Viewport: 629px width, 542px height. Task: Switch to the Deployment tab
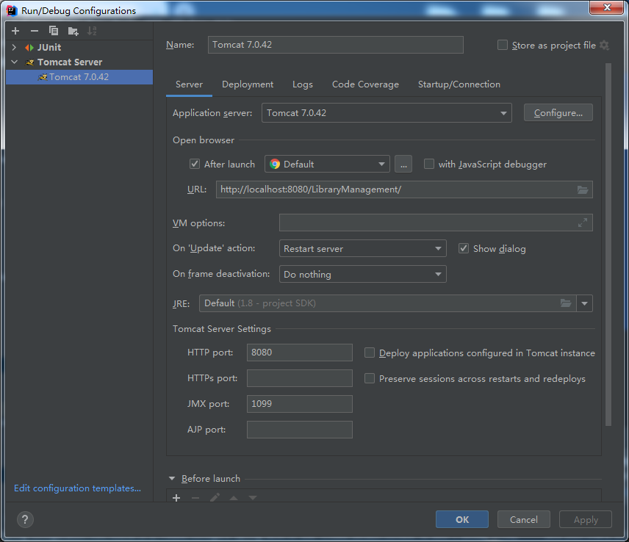(x=248, y=84)
